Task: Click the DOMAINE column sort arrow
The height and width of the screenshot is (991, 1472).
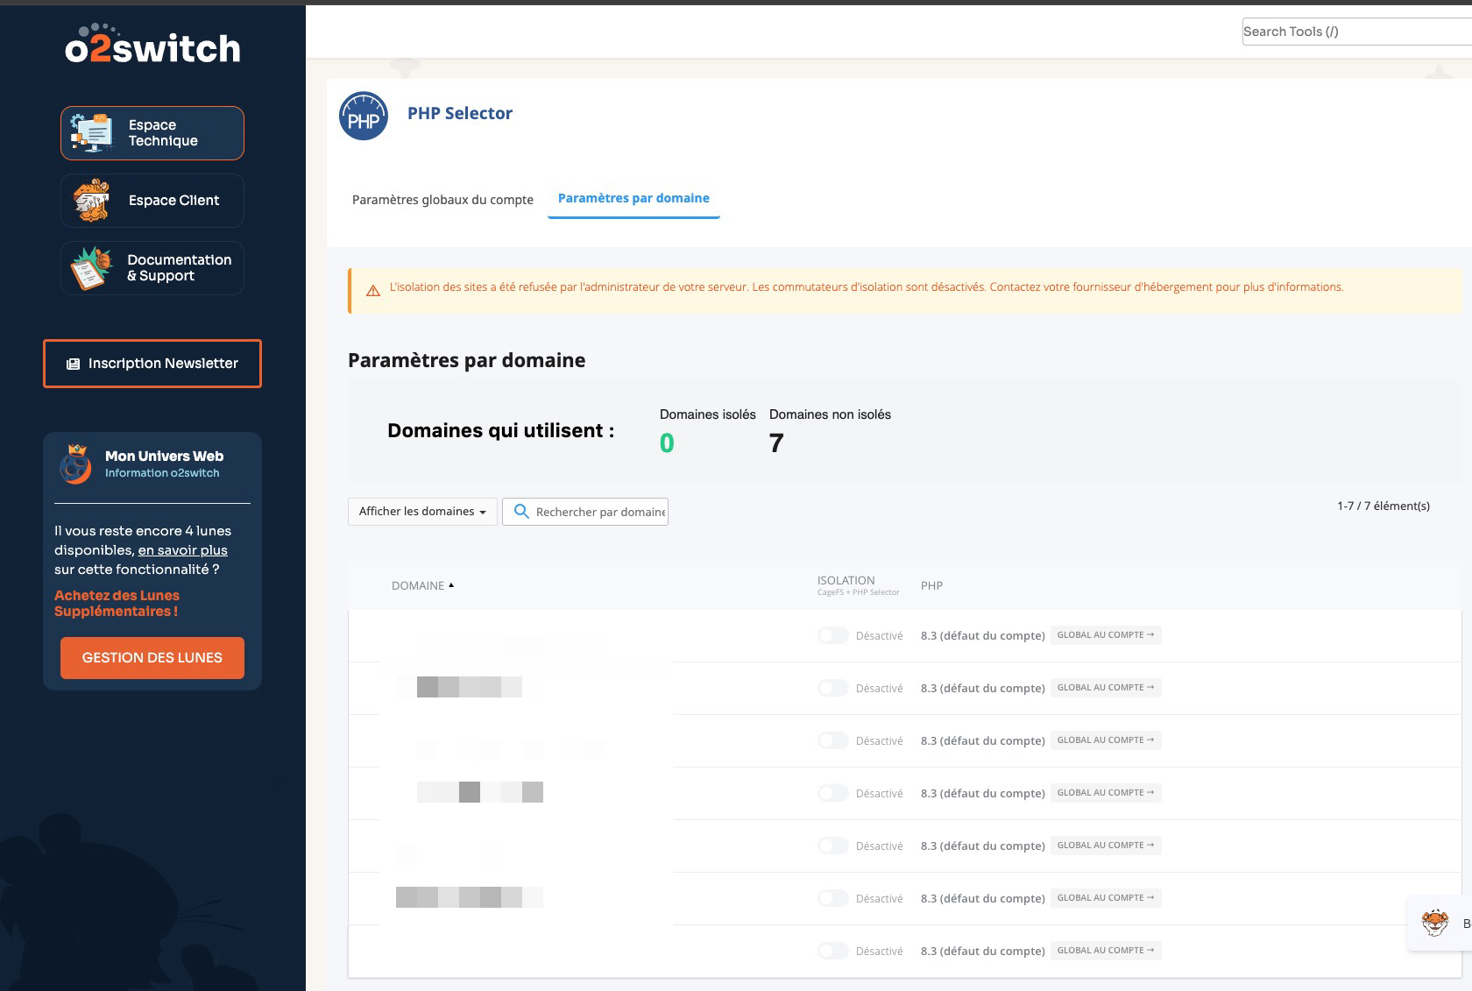Action: 451,584
